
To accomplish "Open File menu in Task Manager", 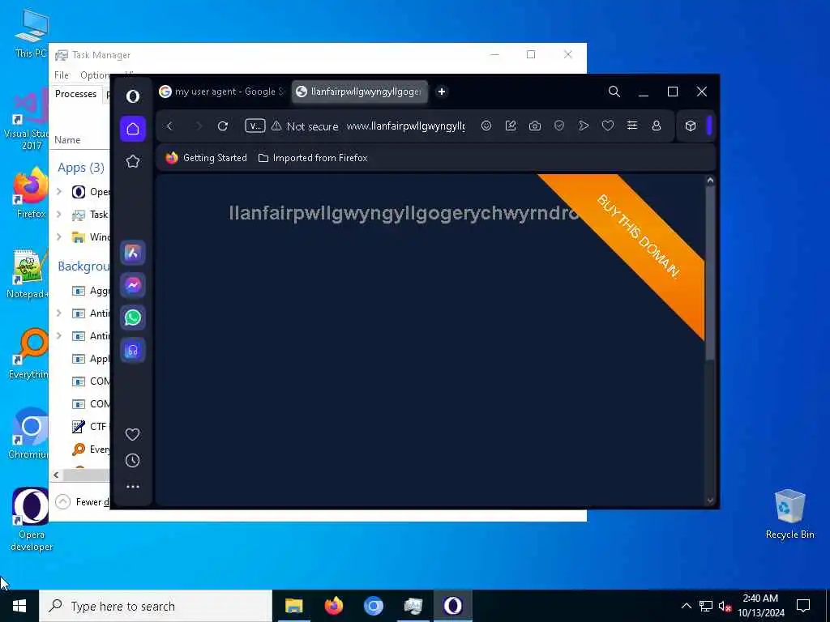I will click(62, 75).
